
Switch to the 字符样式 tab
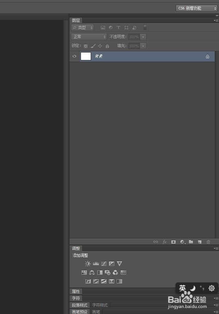(100, 305)
